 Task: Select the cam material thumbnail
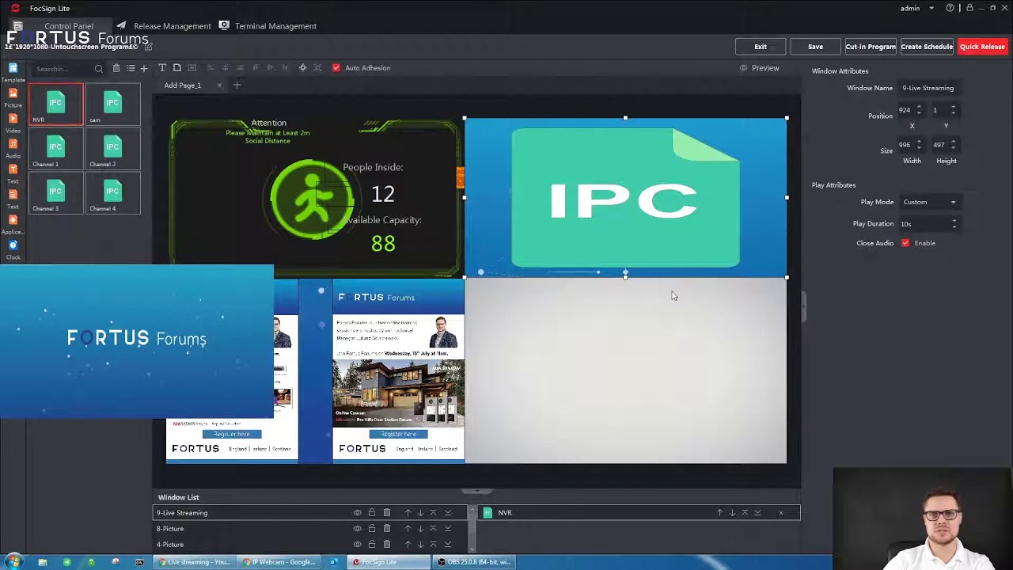click(x=112, y=104)
